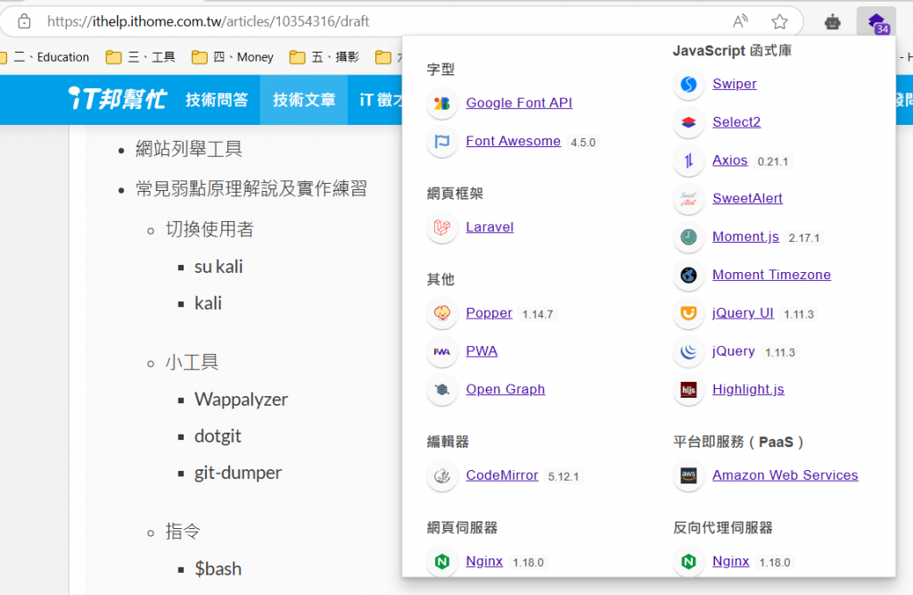The width and height of the screenshot is (913, 595).
Task: Click the Font Awesome version 4.5.0 badge
Action: (x=583, y=143)
